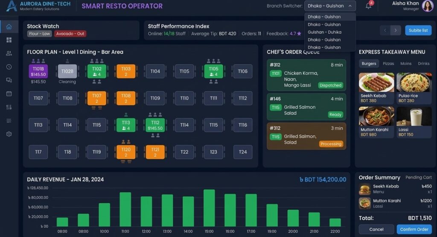Go to next page with right arrow

click(396, 30)
